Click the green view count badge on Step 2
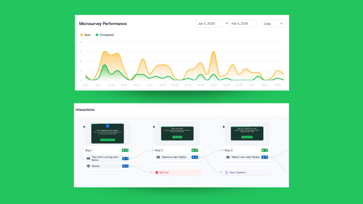 194,150
